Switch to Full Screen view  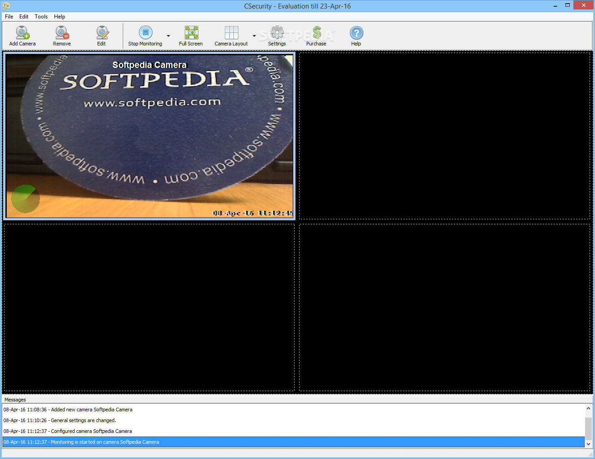click(191, 36)
